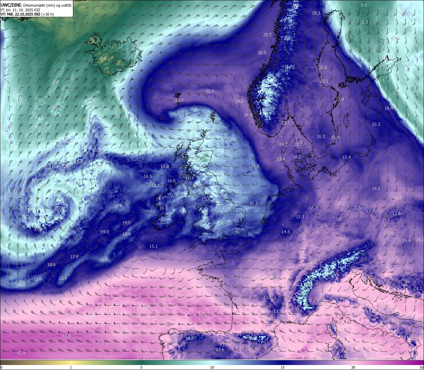The image size is (424, 370).
Task: Click the 12.1 value northwest of Ireland
Action: click(x=155, y=185)
